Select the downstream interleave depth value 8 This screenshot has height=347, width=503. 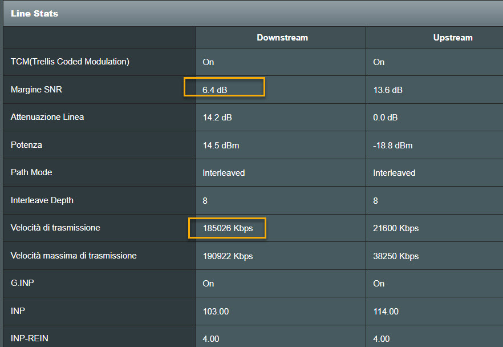[x=205, y=201]
